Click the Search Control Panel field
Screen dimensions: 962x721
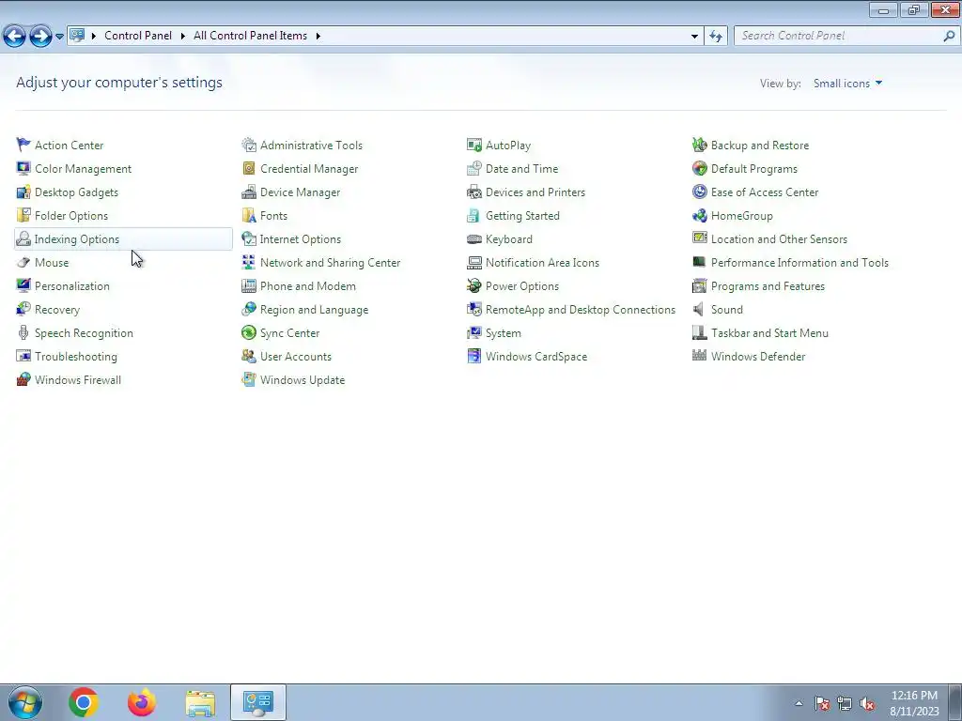846,37
